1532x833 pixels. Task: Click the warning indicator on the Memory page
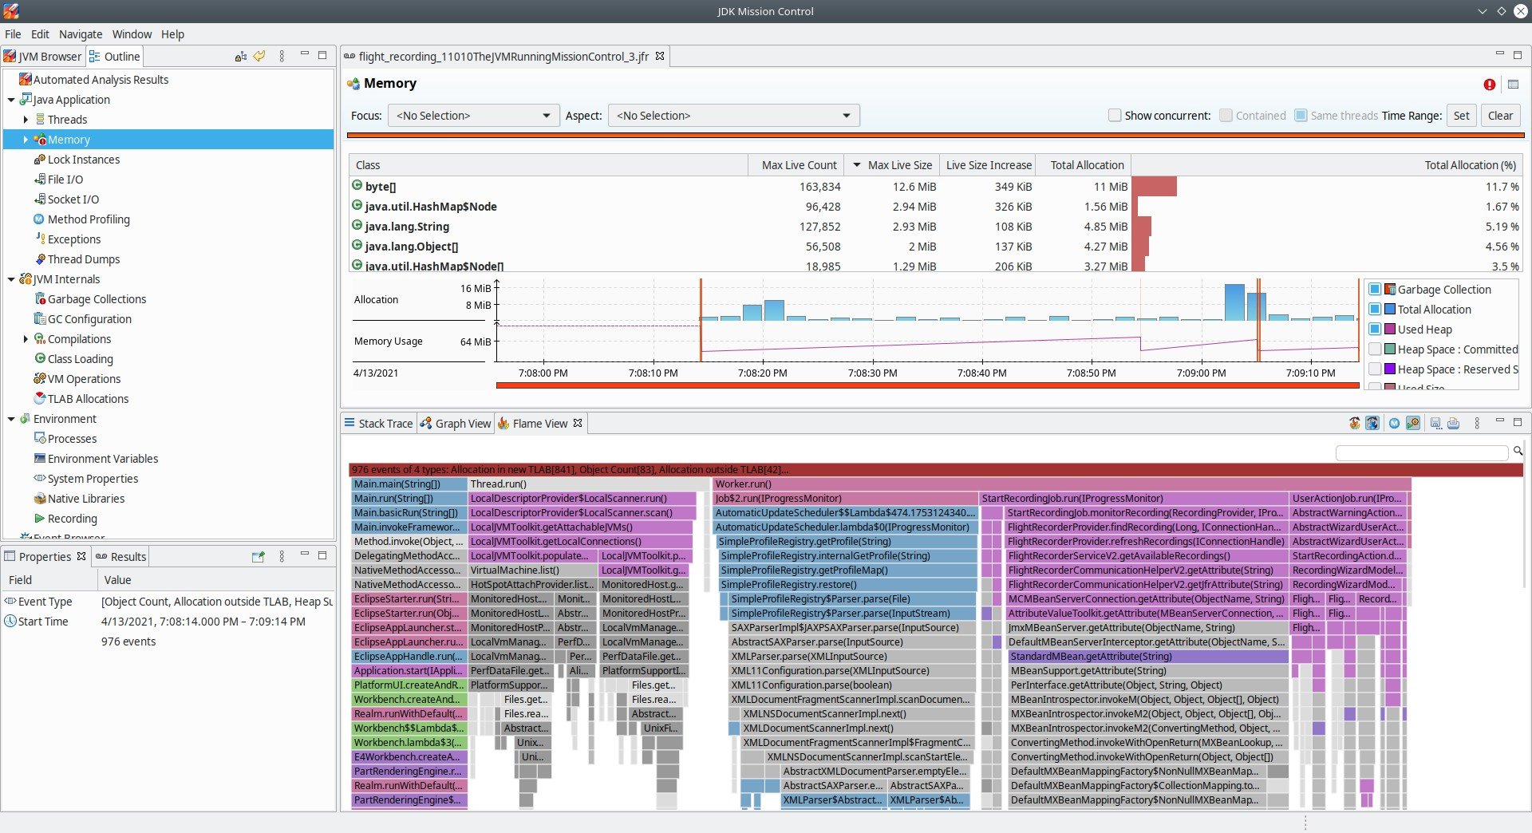[1489, 84]
